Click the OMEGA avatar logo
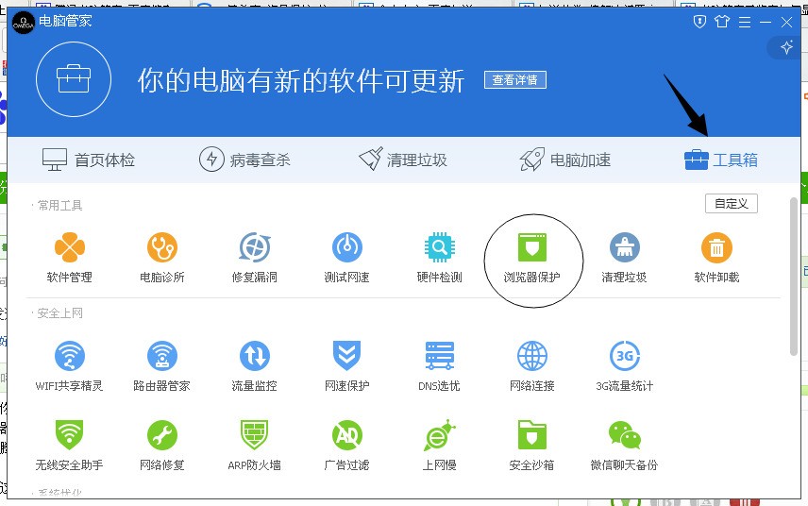Viewport: 808px width, 506px height. (24, 23)
